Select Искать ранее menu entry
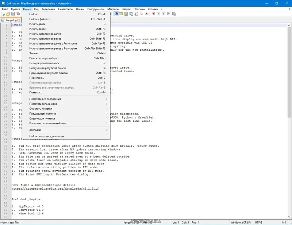The height and width of the screenshot is (225, 292). coord(66,29)
